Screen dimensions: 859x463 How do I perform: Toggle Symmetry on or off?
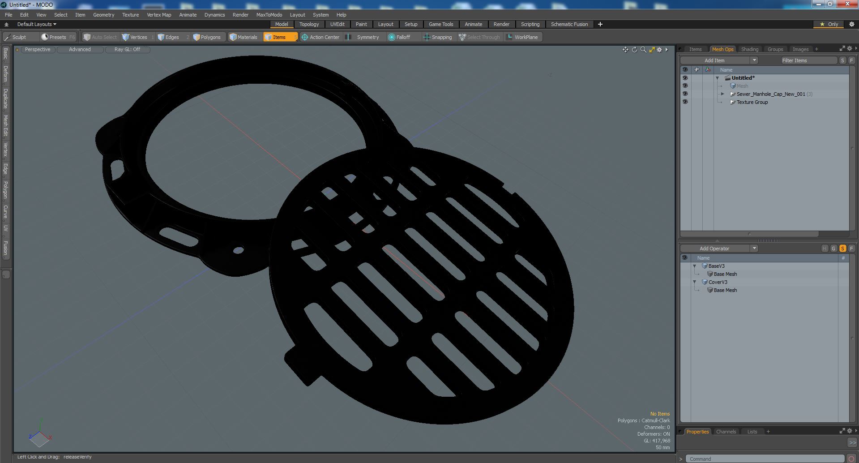[x=363, y=37]
